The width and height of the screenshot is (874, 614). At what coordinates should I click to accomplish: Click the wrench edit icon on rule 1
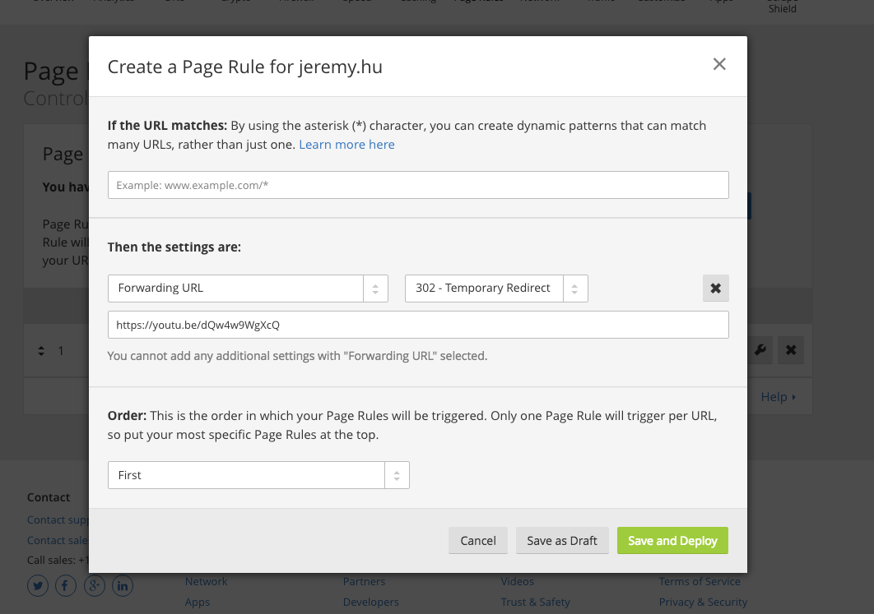[x=760, y=350]
